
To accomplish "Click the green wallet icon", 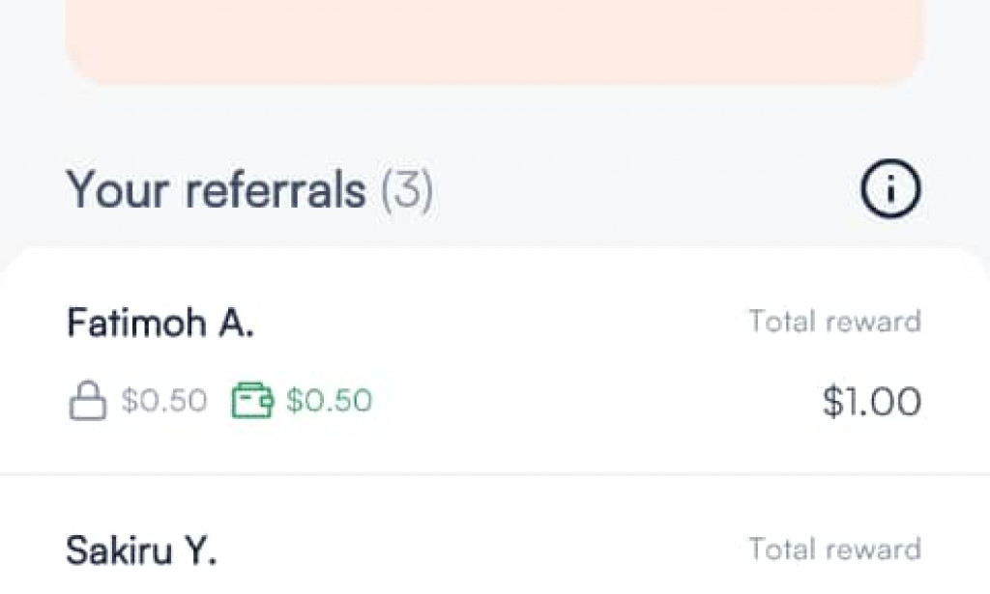I will pyautogui.click(x=252, y=401).
